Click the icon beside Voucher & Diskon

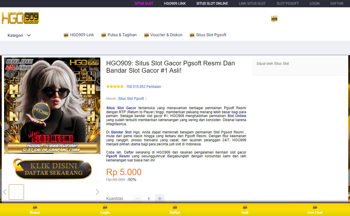146,35
